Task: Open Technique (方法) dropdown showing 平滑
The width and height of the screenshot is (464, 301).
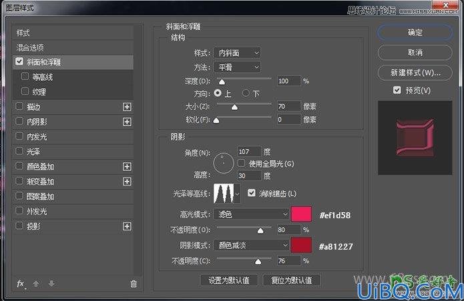Action: (237, 67)
